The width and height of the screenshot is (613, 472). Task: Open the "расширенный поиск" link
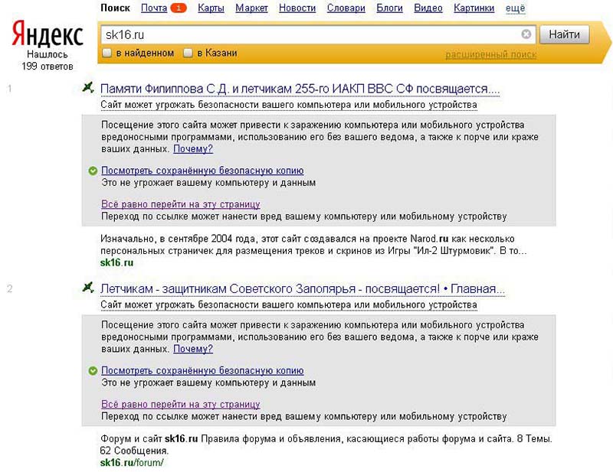coord(490,54)
